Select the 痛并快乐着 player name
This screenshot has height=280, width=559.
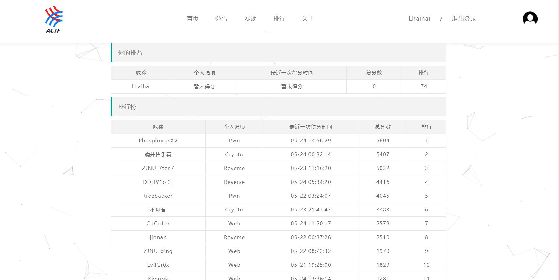[x=158, y=154]
